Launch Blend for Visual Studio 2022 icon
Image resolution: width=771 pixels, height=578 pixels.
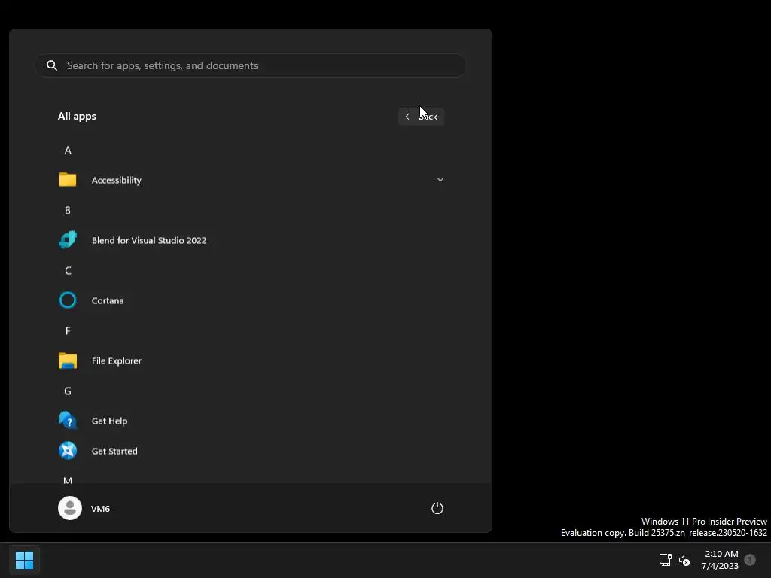68,240
